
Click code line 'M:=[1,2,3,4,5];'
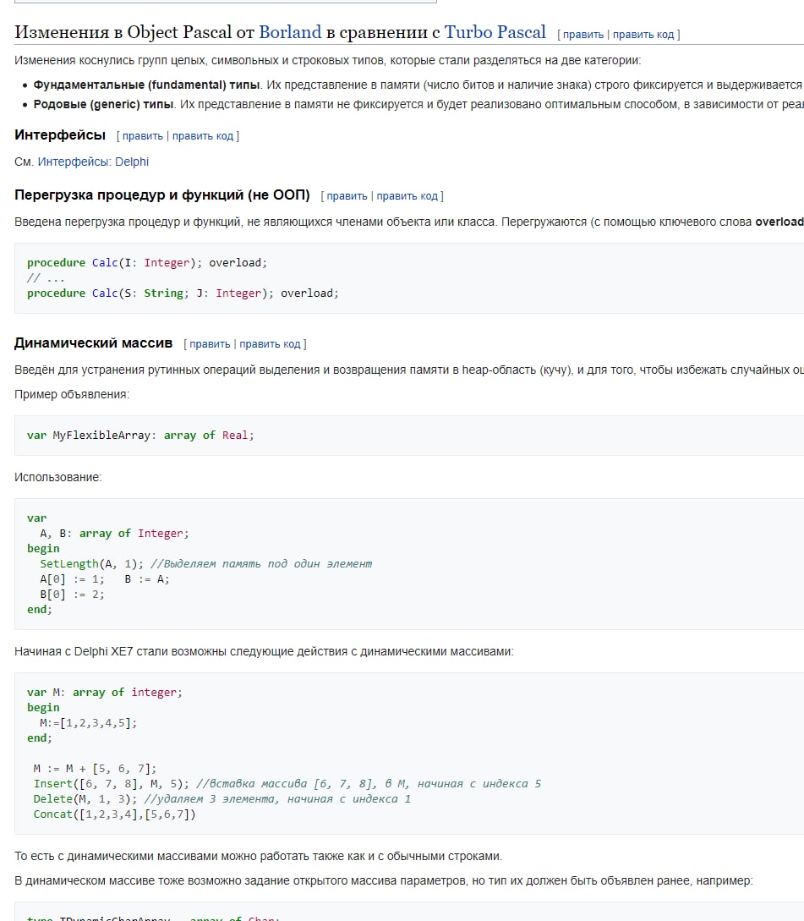[88, 723]
